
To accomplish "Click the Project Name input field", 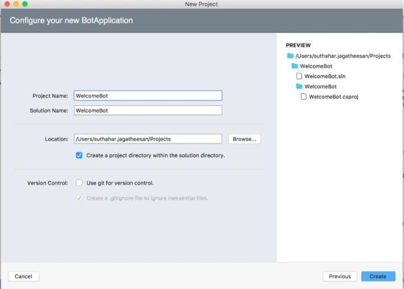I will [x=148, y=96].
